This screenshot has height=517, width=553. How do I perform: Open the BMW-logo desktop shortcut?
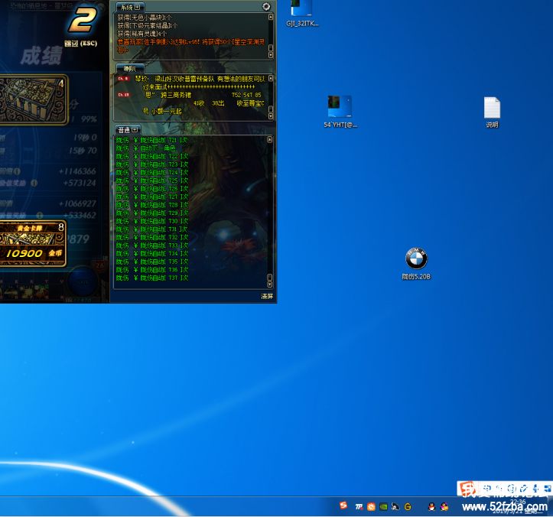[416, 258]
